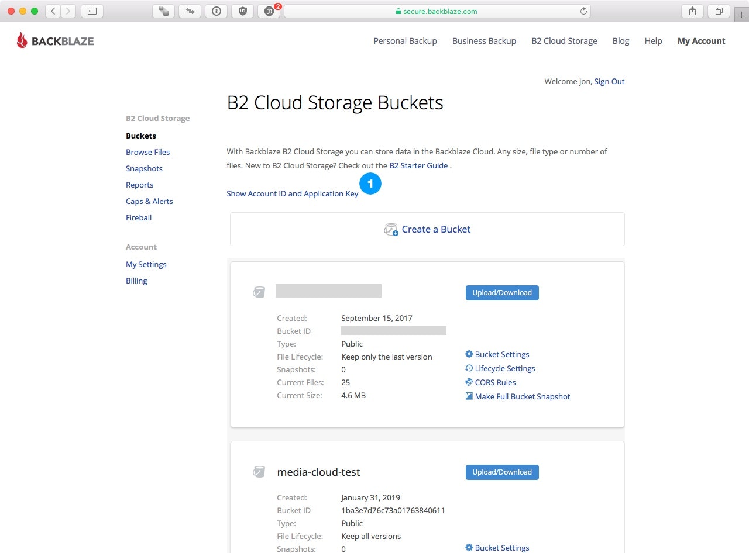
Task: Open Fireball in the sidebar
Action: 139,217
